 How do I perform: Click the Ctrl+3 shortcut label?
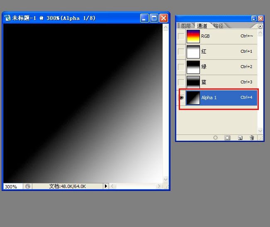point(246,82)
